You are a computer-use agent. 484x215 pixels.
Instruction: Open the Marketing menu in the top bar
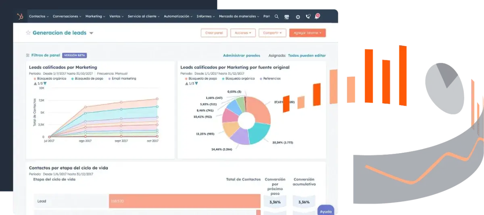(x=95, y=16)
